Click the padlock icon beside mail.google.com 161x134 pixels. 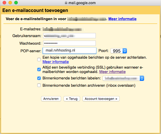coord(66,3)
